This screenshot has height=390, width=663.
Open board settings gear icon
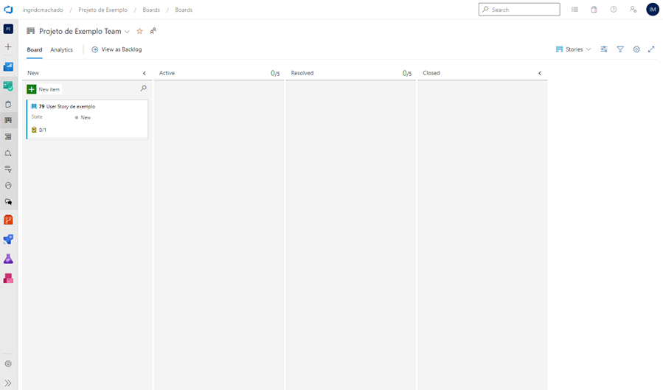636,49
